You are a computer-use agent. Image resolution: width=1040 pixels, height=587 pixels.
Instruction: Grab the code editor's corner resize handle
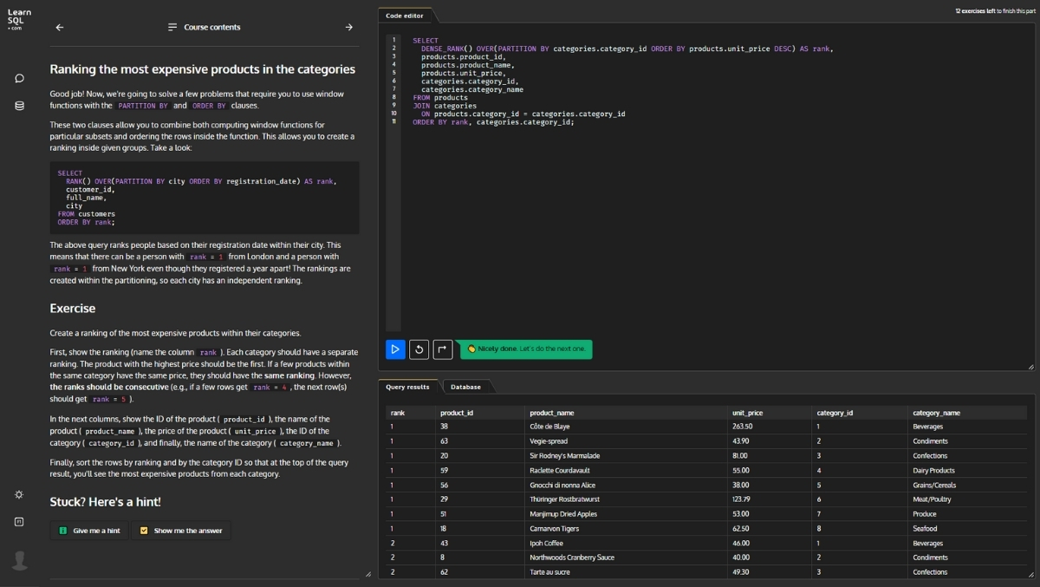coord(1030,367)
